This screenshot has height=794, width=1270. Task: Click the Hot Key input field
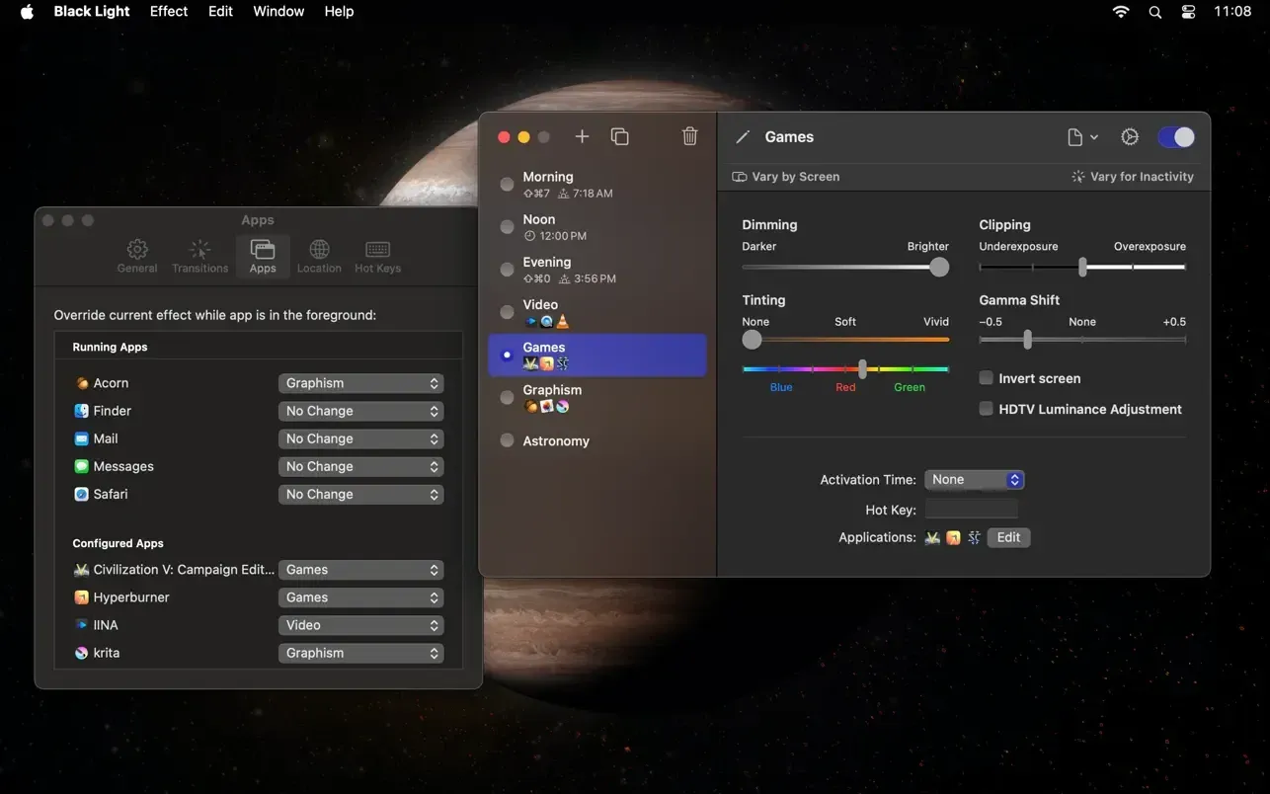coord(971,510)
